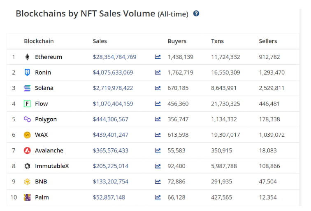The height and width of the screenshot is (211, 311).
Task: Open Ronin sales value $4,075,633,069
Action: pyautogui.click(x=113, y=73)
